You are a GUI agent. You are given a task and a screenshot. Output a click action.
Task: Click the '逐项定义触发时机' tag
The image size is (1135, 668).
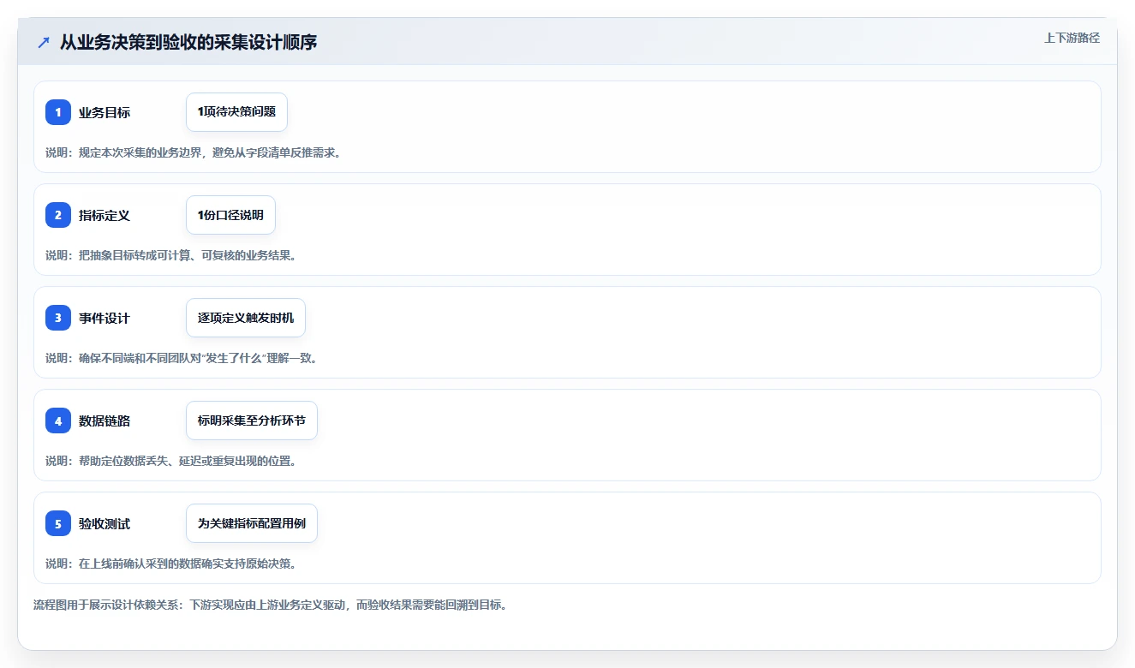point(246,318)
